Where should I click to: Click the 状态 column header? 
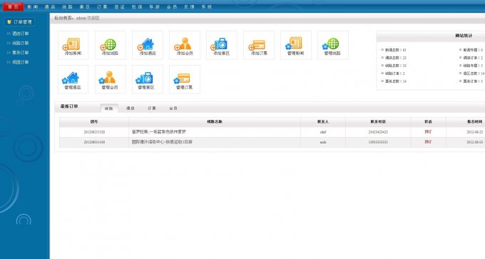(429, 122)
